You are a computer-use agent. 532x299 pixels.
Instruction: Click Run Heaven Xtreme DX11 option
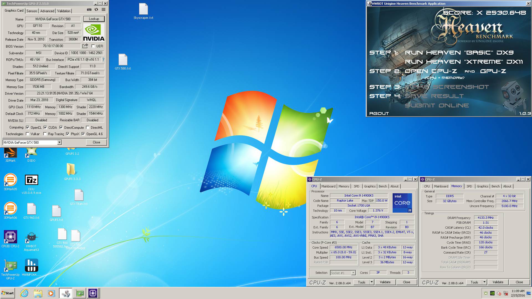click(464, 62)
